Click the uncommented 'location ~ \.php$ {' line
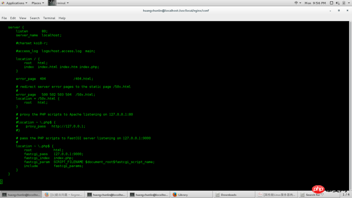The width and height of the screenshot is (352, 198). (35, 146)
